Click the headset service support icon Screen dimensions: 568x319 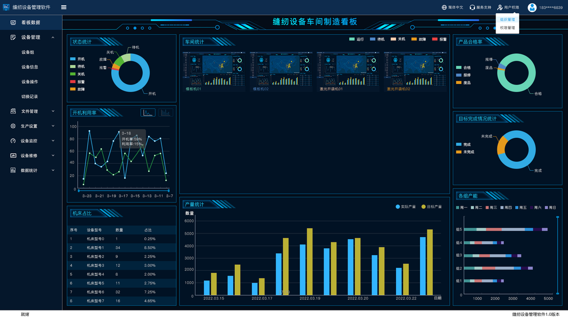tap(472, 7)
